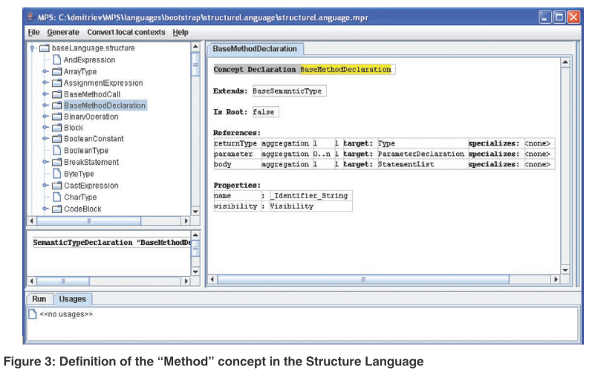This screenshot has height=375, width=592.
Task: Click the ByteType file icon
Action: [56, 174]
